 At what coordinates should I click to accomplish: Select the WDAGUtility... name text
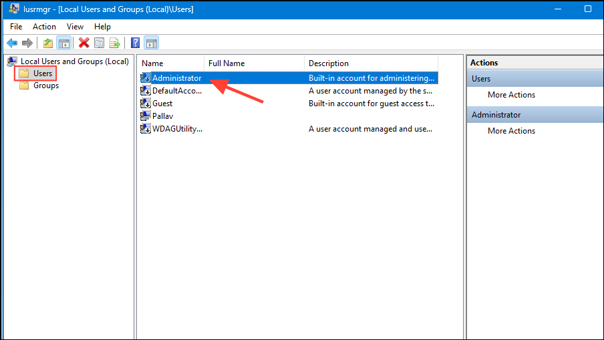tap(177, 129)
